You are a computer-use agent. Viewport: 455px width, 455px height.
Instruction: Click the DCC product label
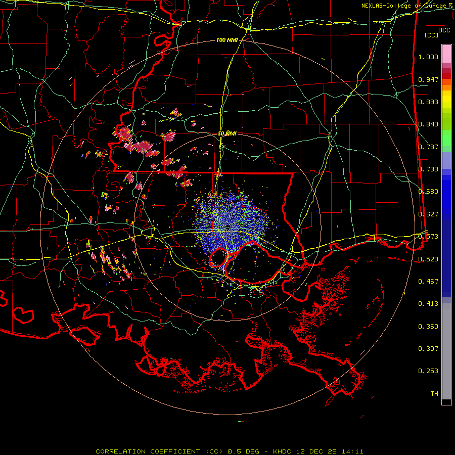(x=444, y=30)
